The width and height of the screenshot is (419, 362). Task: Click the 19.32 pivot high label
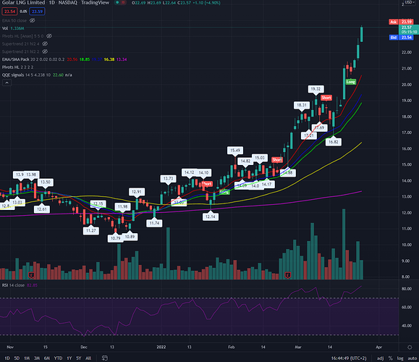tap(316, 89)
